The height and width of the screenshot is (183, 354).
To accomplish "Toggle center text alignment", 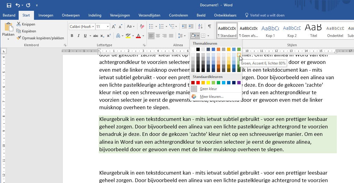I will click(x=158, y=36).
